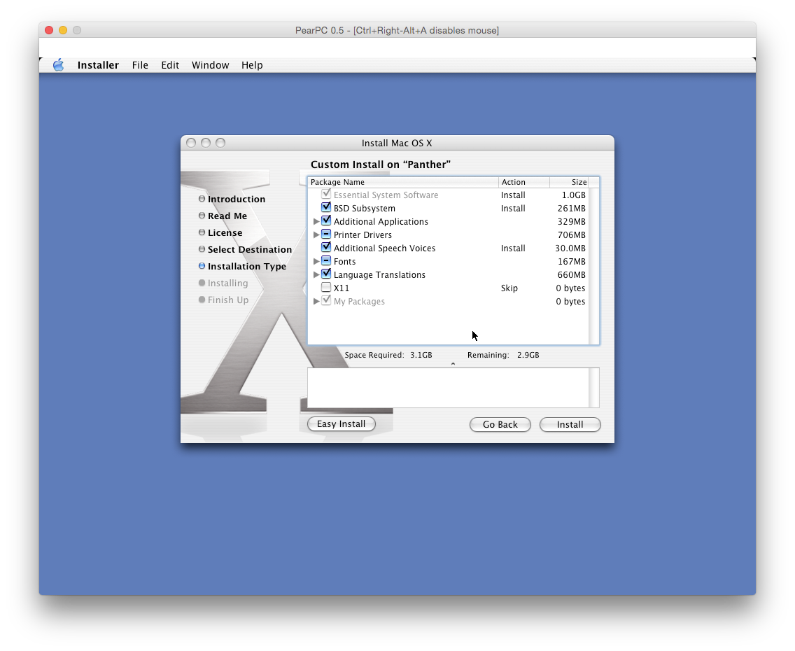
Task: Open the Help menu
Action: pos(252,65)
